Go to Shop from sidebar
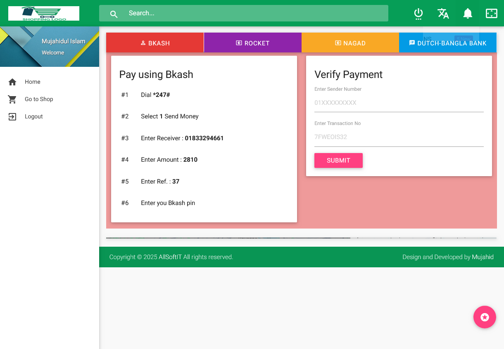The image size is (504, 349). click(50, 99)
